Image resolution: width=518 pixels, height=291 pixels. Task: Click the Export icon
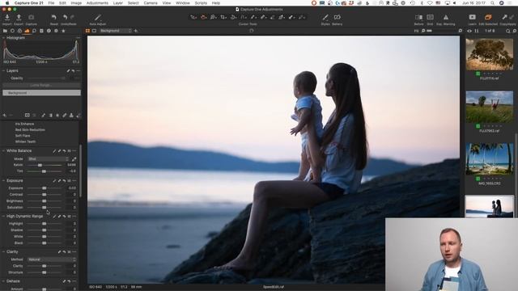19,17
